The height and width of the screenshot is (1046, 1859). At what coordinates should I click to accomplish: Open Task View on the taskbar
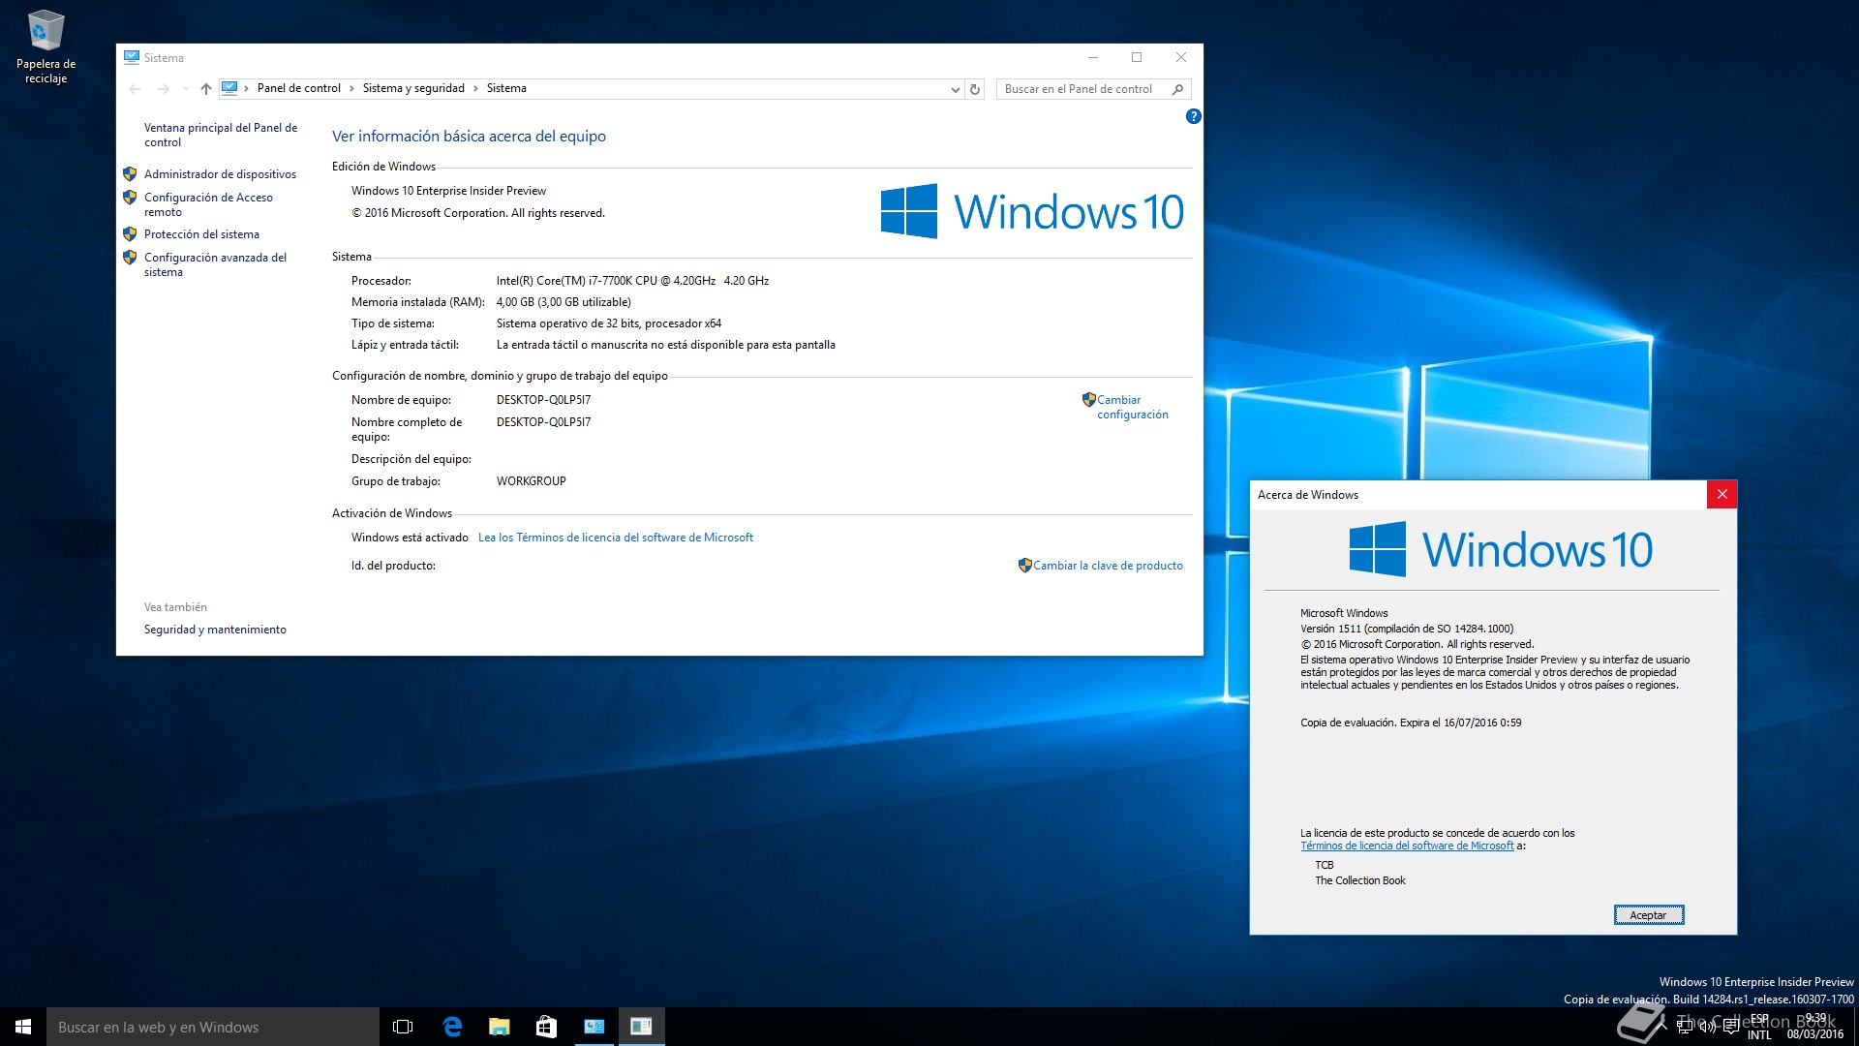pos(403,1027)
